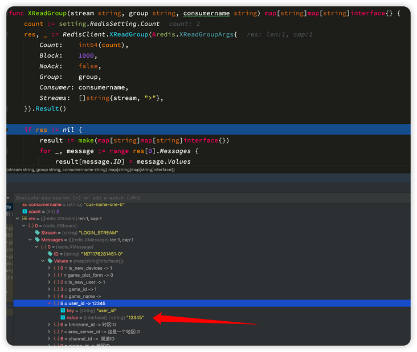This screenshot has width=417, height=352.
Task: Click the tag icon next to Values map
Action: (x=50, y=261)
